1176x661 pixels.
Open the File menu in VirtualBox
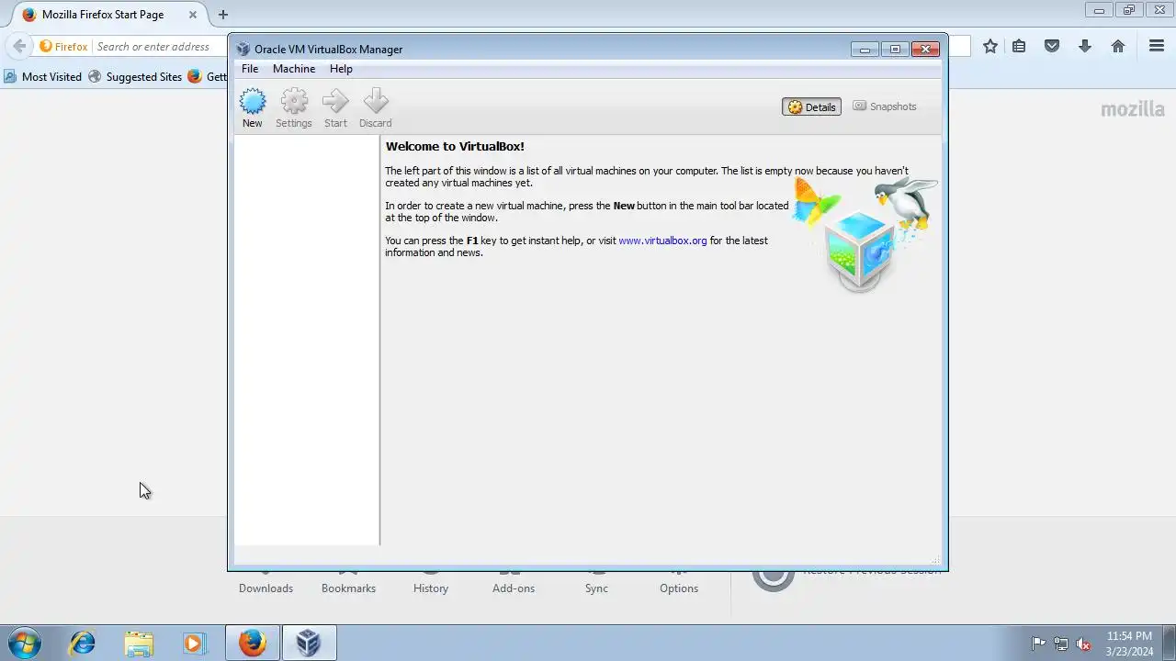click(x=250, y=69)
